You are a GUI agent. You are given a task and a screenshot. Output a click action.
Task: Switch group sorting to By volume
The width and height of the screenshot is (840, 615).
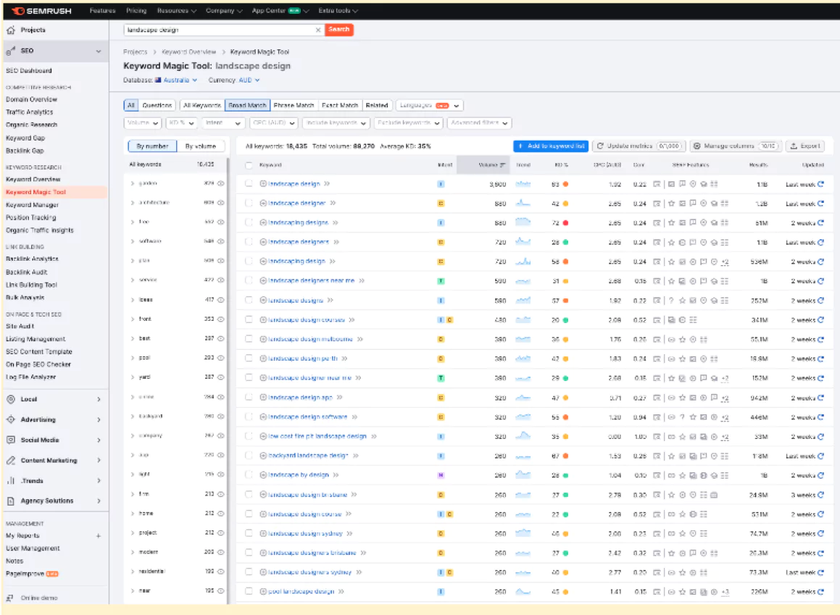point(200,146)
